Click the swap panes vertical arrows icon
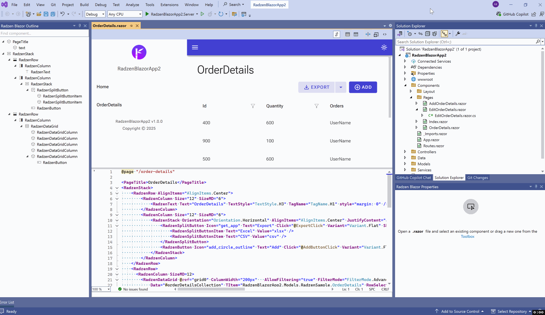Viewport: 545px width, 315px height. [336, 34]
